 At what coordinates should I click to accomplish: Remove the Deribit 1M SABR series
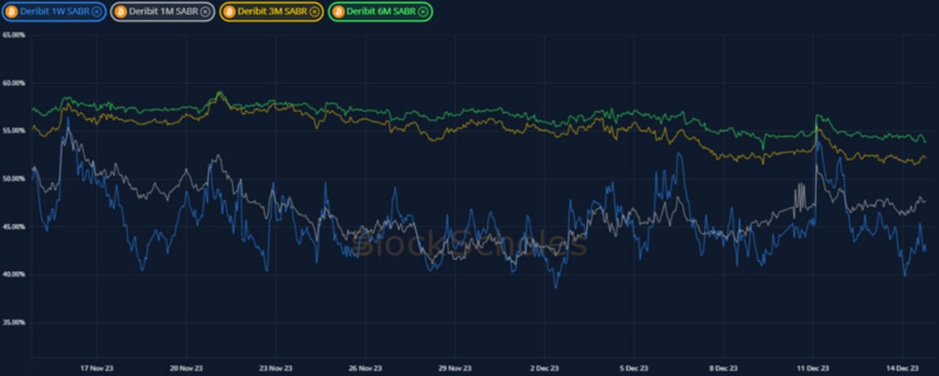click(206, 12)
